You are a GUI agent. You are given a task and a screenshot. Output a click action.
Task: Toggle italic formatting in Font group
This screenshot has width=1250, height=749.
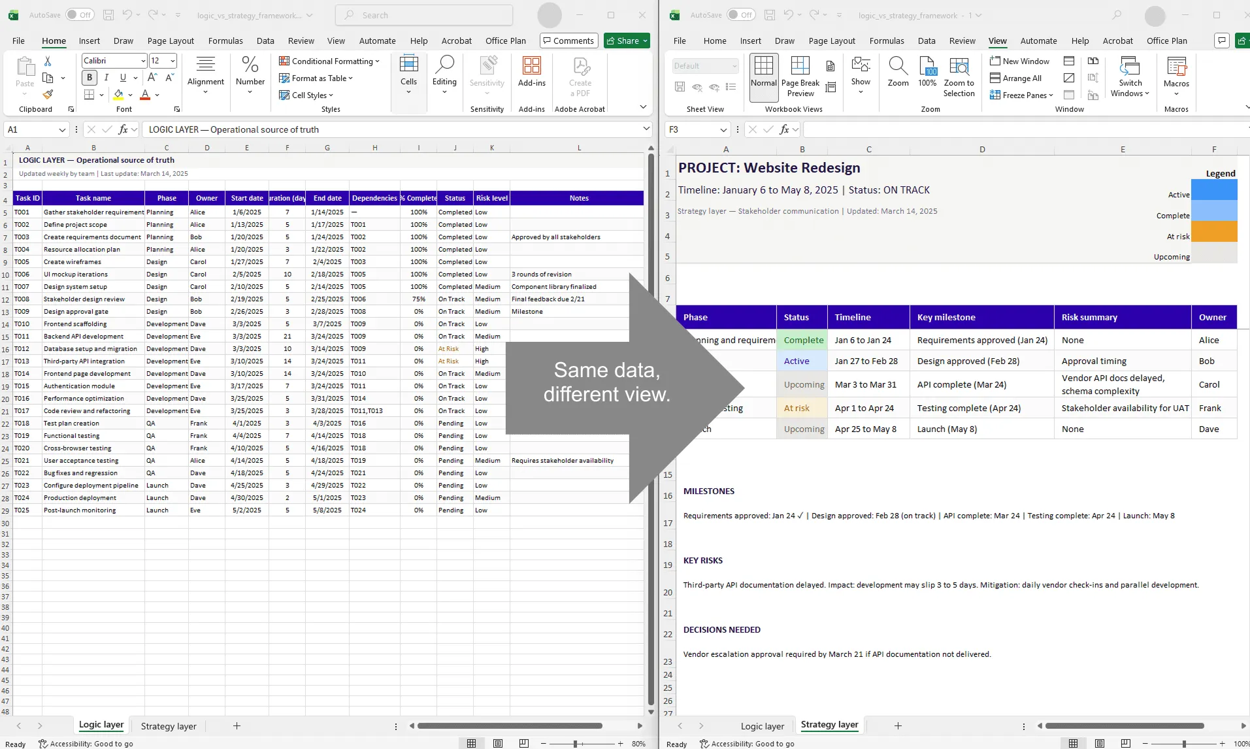(106, 77)
